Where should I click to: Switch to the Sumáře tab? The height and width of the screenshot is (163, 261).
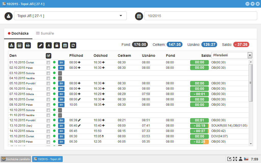click(45, 33)
